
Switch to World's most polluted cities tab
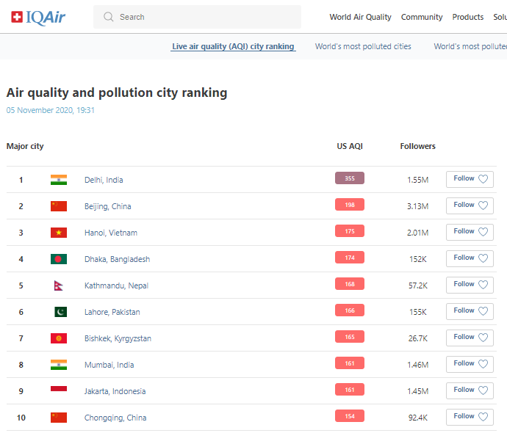coord(363,46)
